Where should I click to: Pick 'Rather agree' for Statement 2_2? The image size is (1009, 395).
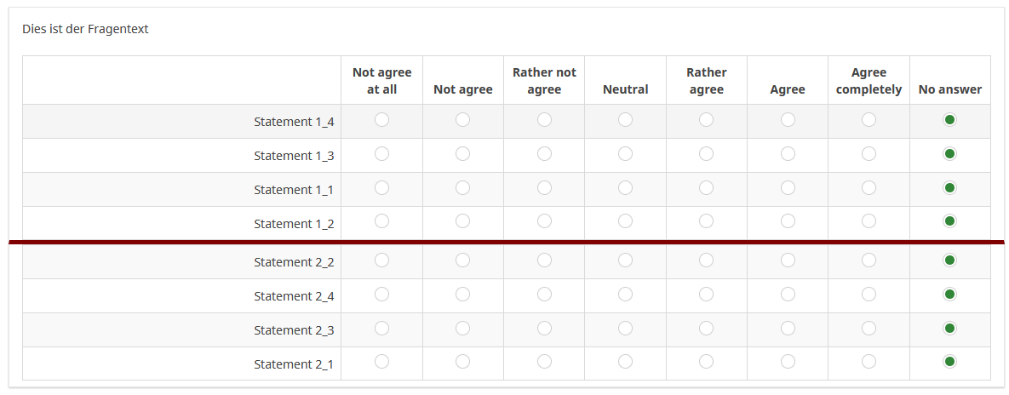pyautogui.click(x=706, y=260)
